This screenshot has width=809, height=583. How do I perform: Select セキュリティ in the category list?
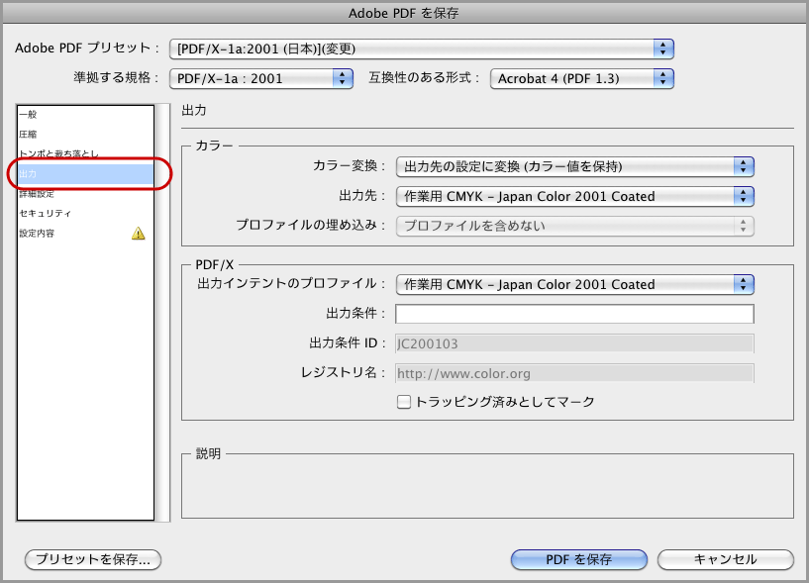click(x=85, y=214)
